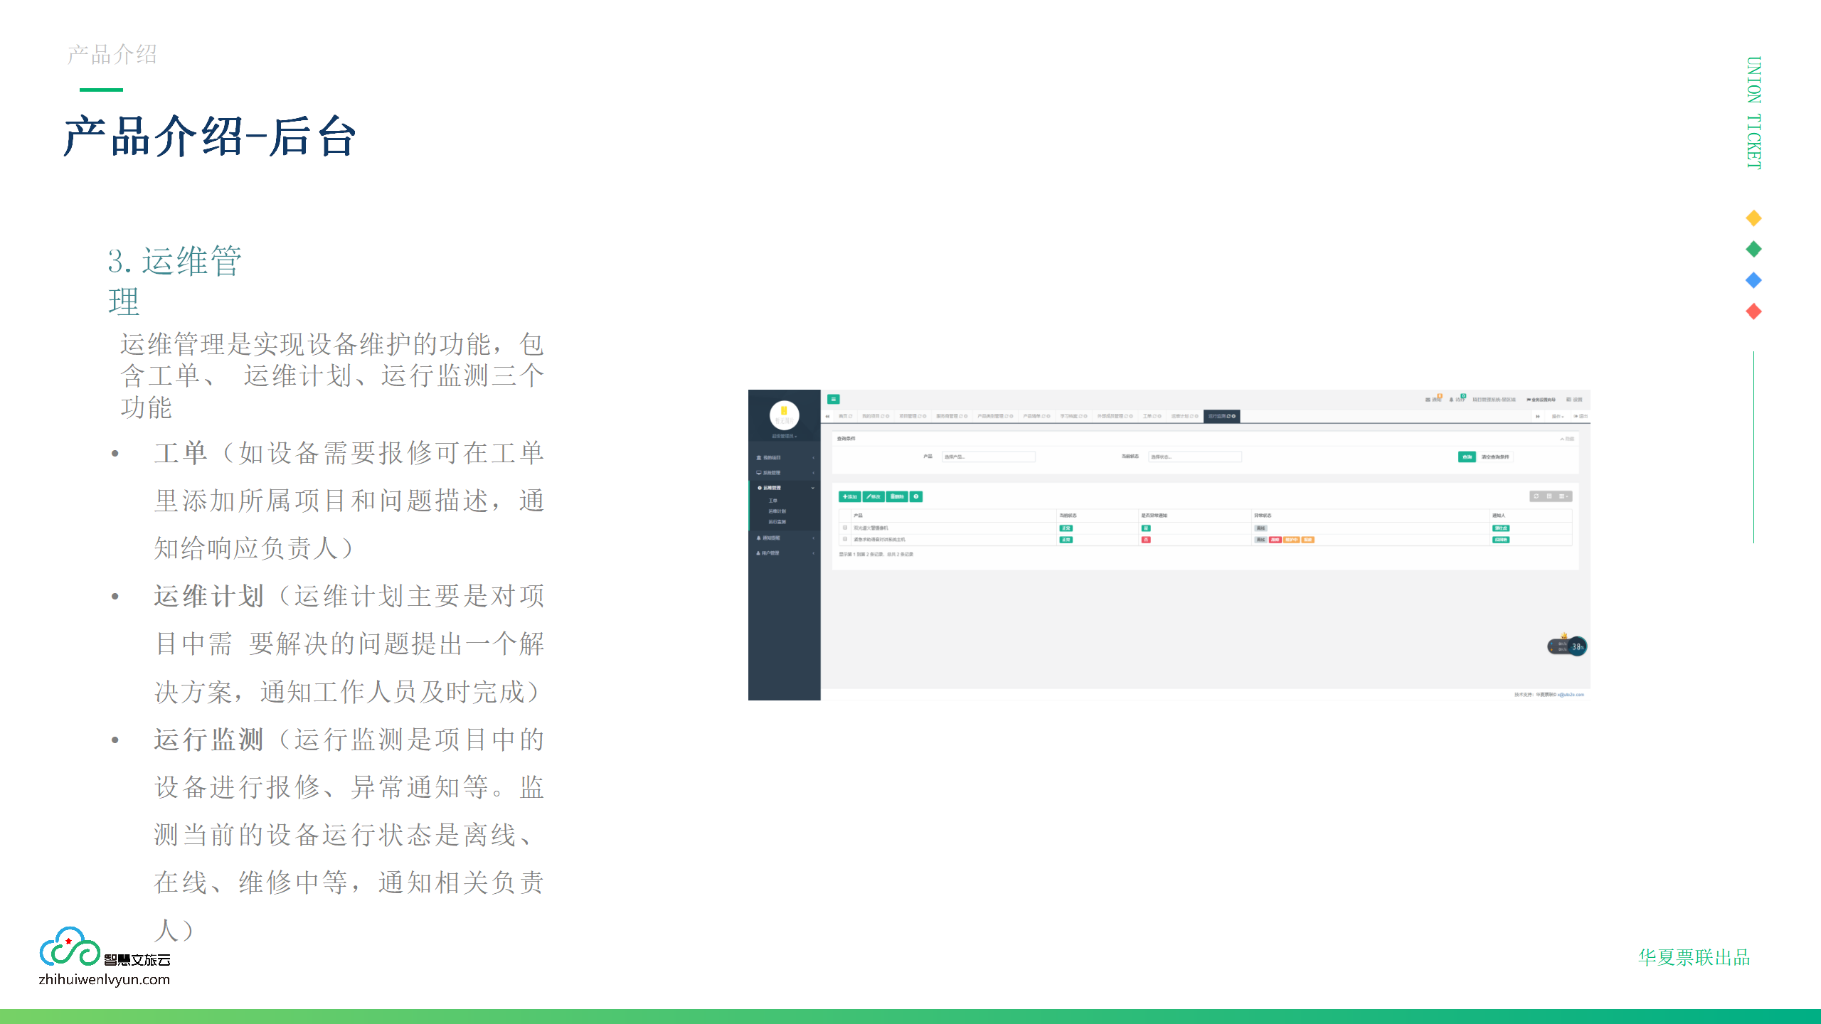Click the tab-bar scroll-right double arrow

(x=1537, y=416)
